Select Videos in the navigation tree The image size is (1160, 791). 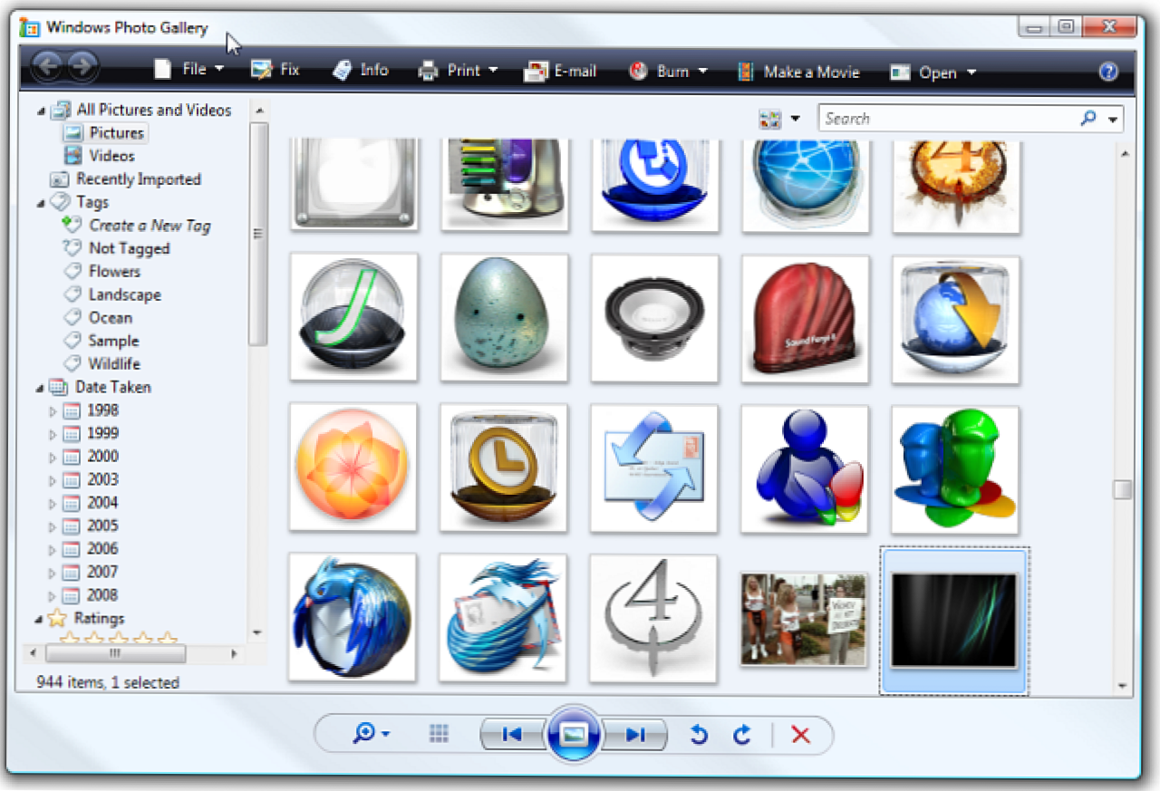(100, 156)
